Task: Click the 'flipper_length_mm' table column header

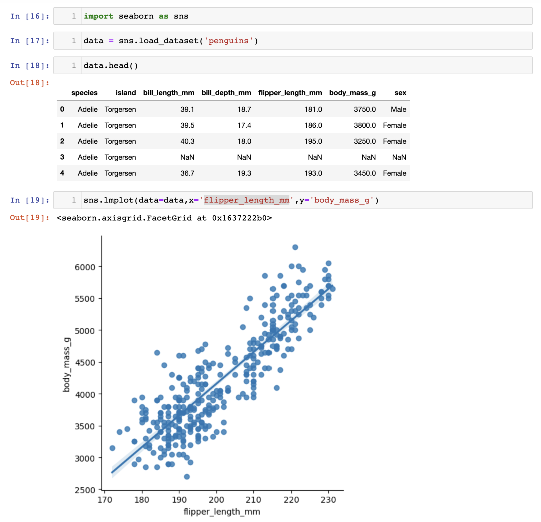Action: tap(290, 93)
